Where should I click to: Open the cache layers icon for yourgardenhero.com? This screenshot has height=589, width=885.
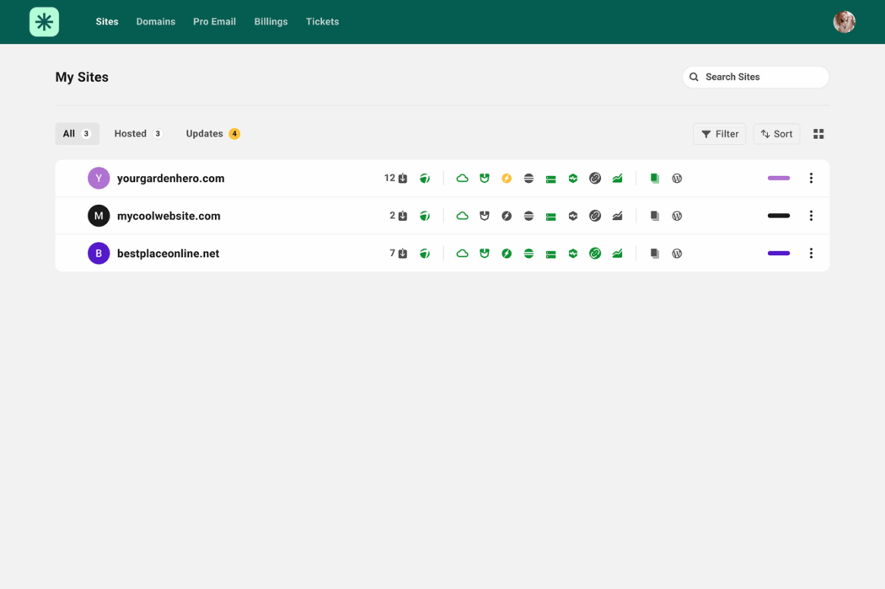528,178
